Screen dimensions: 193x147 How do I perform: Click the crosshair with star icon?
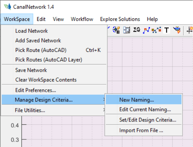tap(190, 30)
